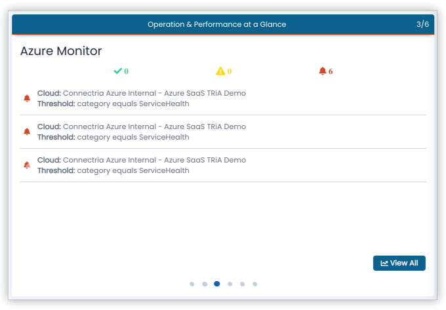Go to the second carousel dot
446x310 pixels.
205,284
